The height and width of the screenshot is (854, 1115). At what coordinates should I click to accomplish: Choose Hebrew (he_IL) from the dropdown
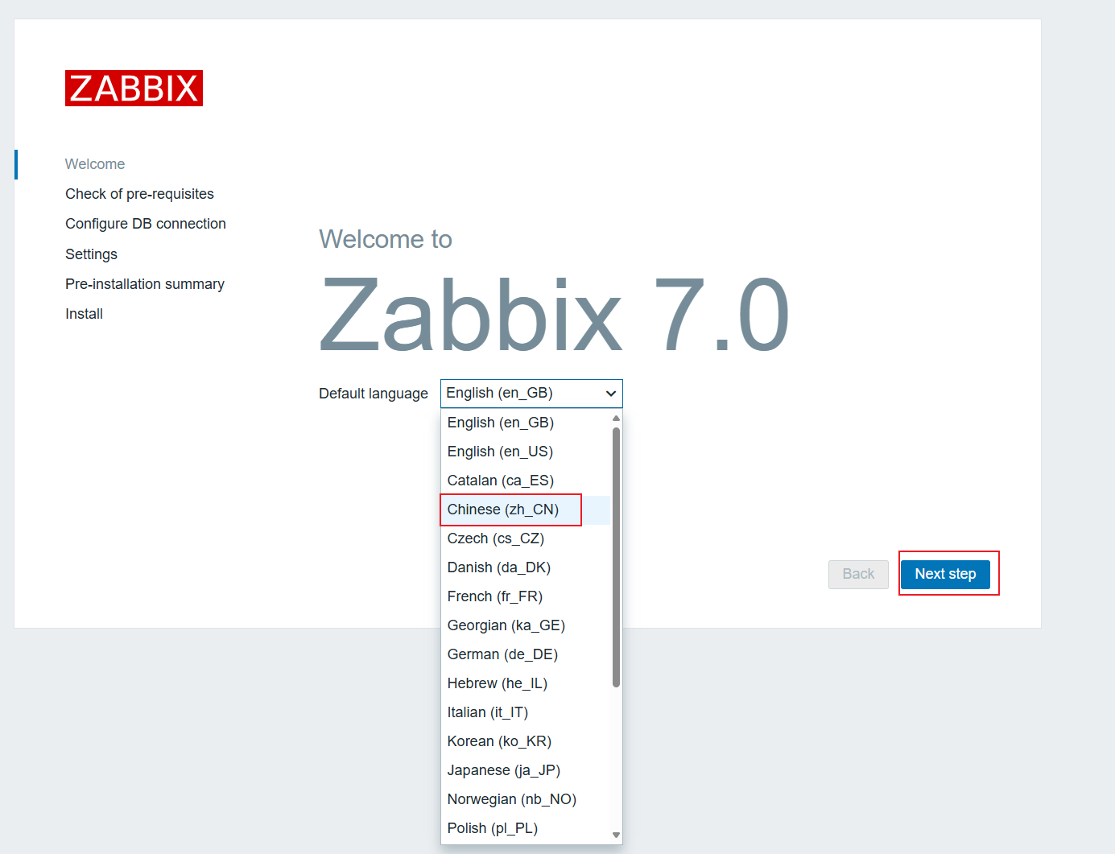coord(525,683)
